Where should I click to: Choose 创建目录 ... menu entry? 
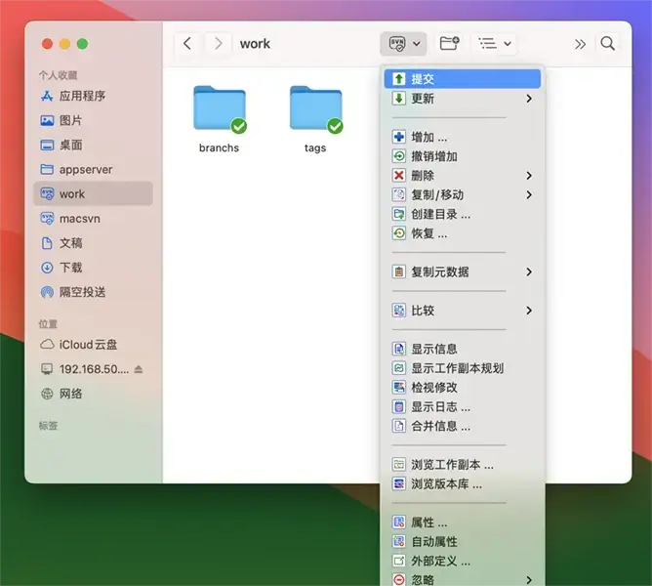click(463, 214)
